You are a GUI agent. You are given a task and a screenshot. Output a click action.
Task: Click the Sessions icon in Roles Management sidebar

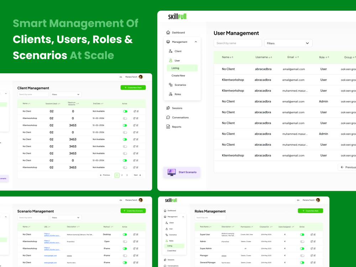165,260
